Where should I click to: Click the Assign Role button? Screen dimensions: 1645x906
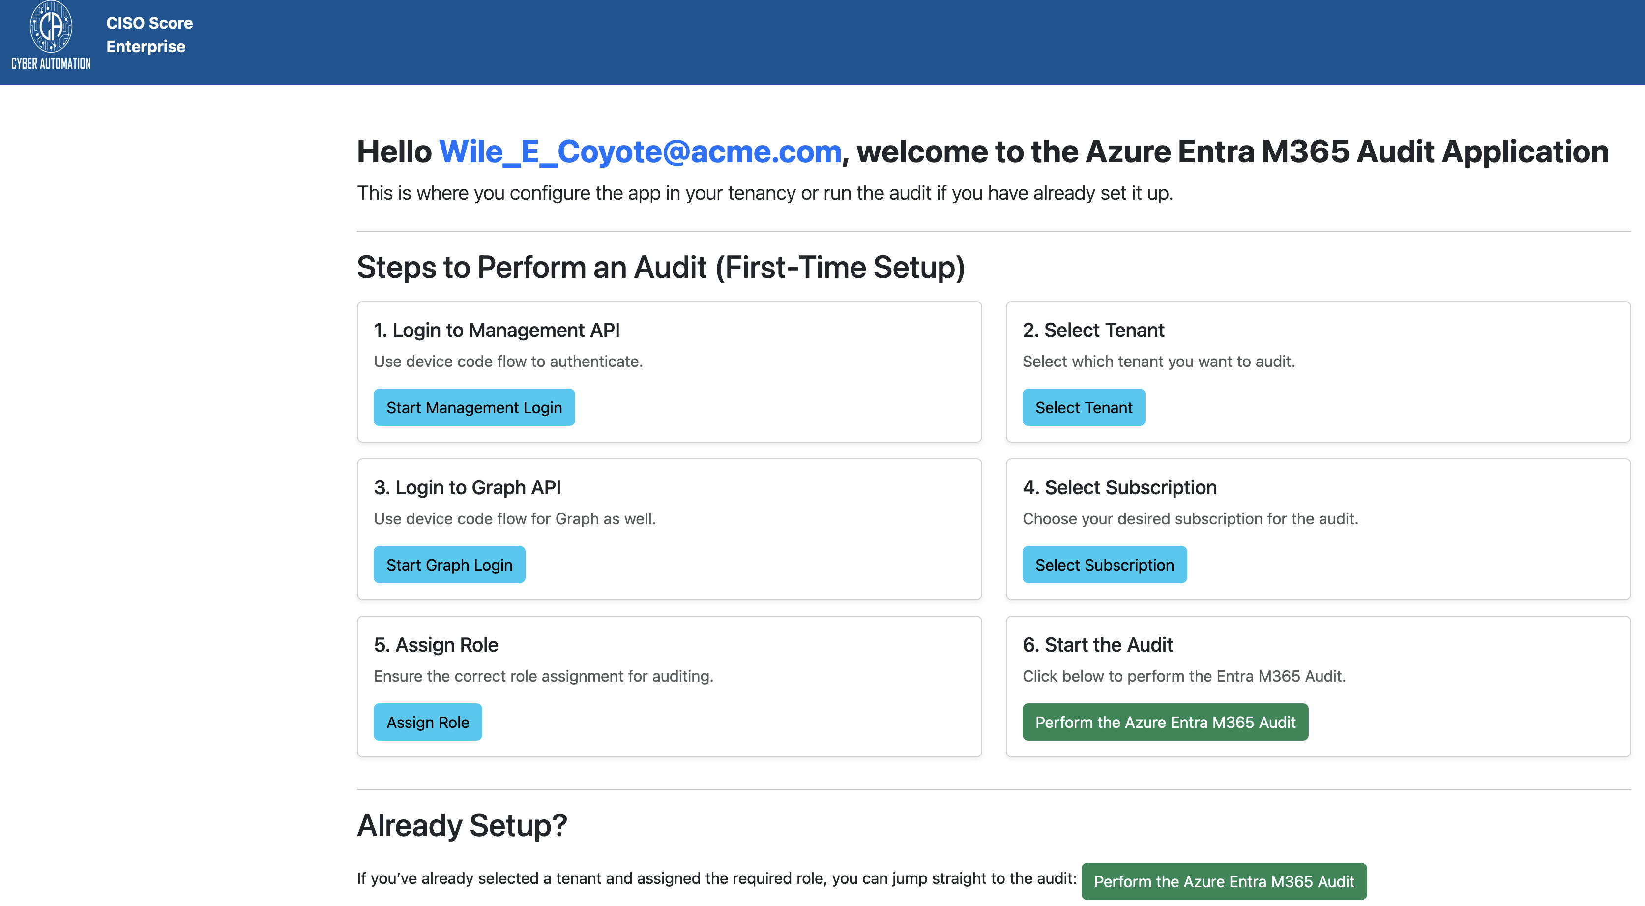click(x=427, y=722)
